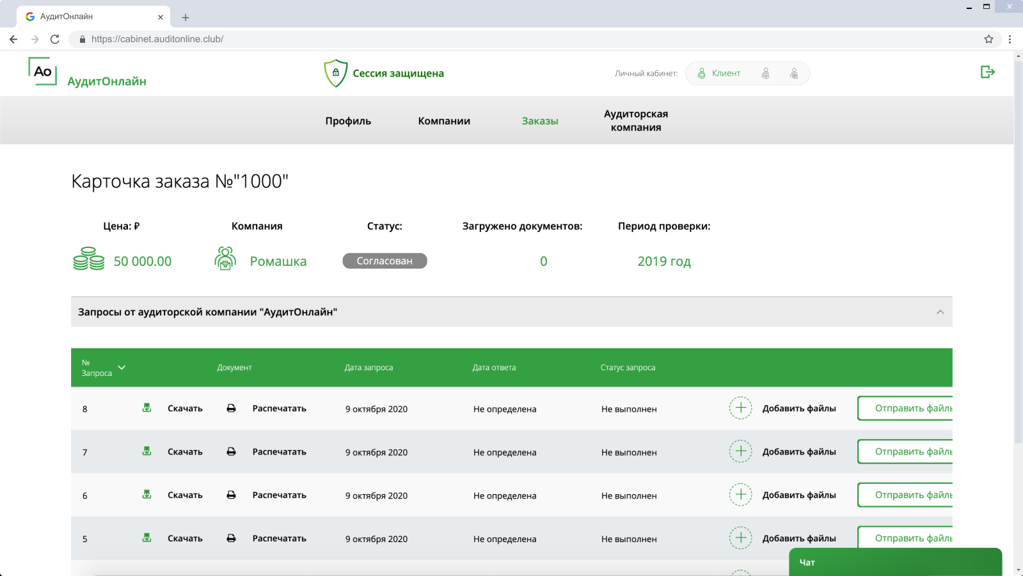Image resolution: width=1023 pixels, height=576 pixels.
Task: Click Распечатать in request 6 row
Action: [x=280, y=495]
